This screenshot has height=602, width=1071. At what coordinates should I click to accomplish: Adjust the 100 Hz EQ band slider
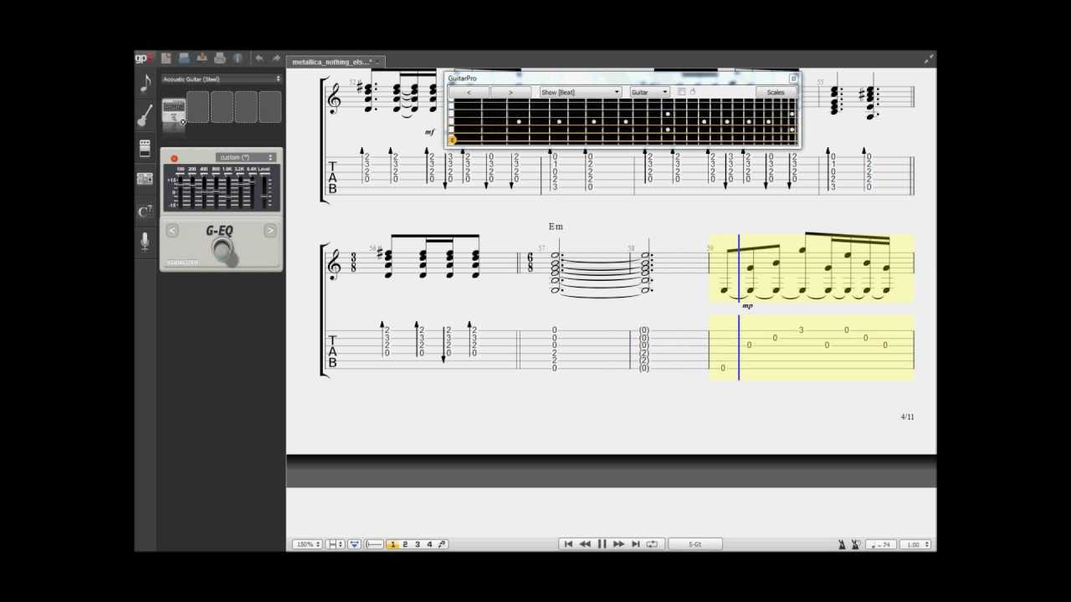181,192
